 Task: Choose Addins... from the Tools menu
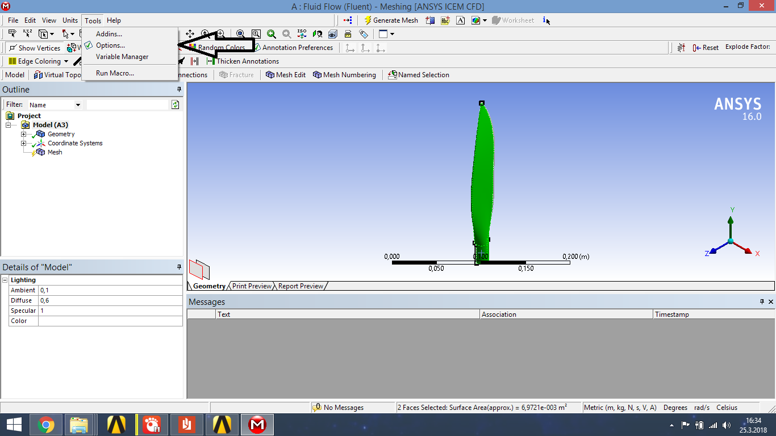[130, 34]
